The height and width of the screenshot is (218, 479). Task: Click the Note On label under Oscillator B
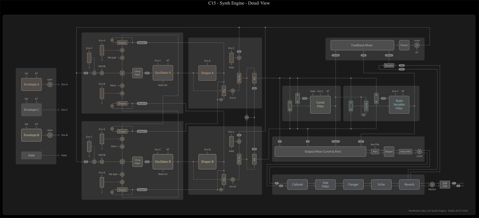tap(163, 174)
